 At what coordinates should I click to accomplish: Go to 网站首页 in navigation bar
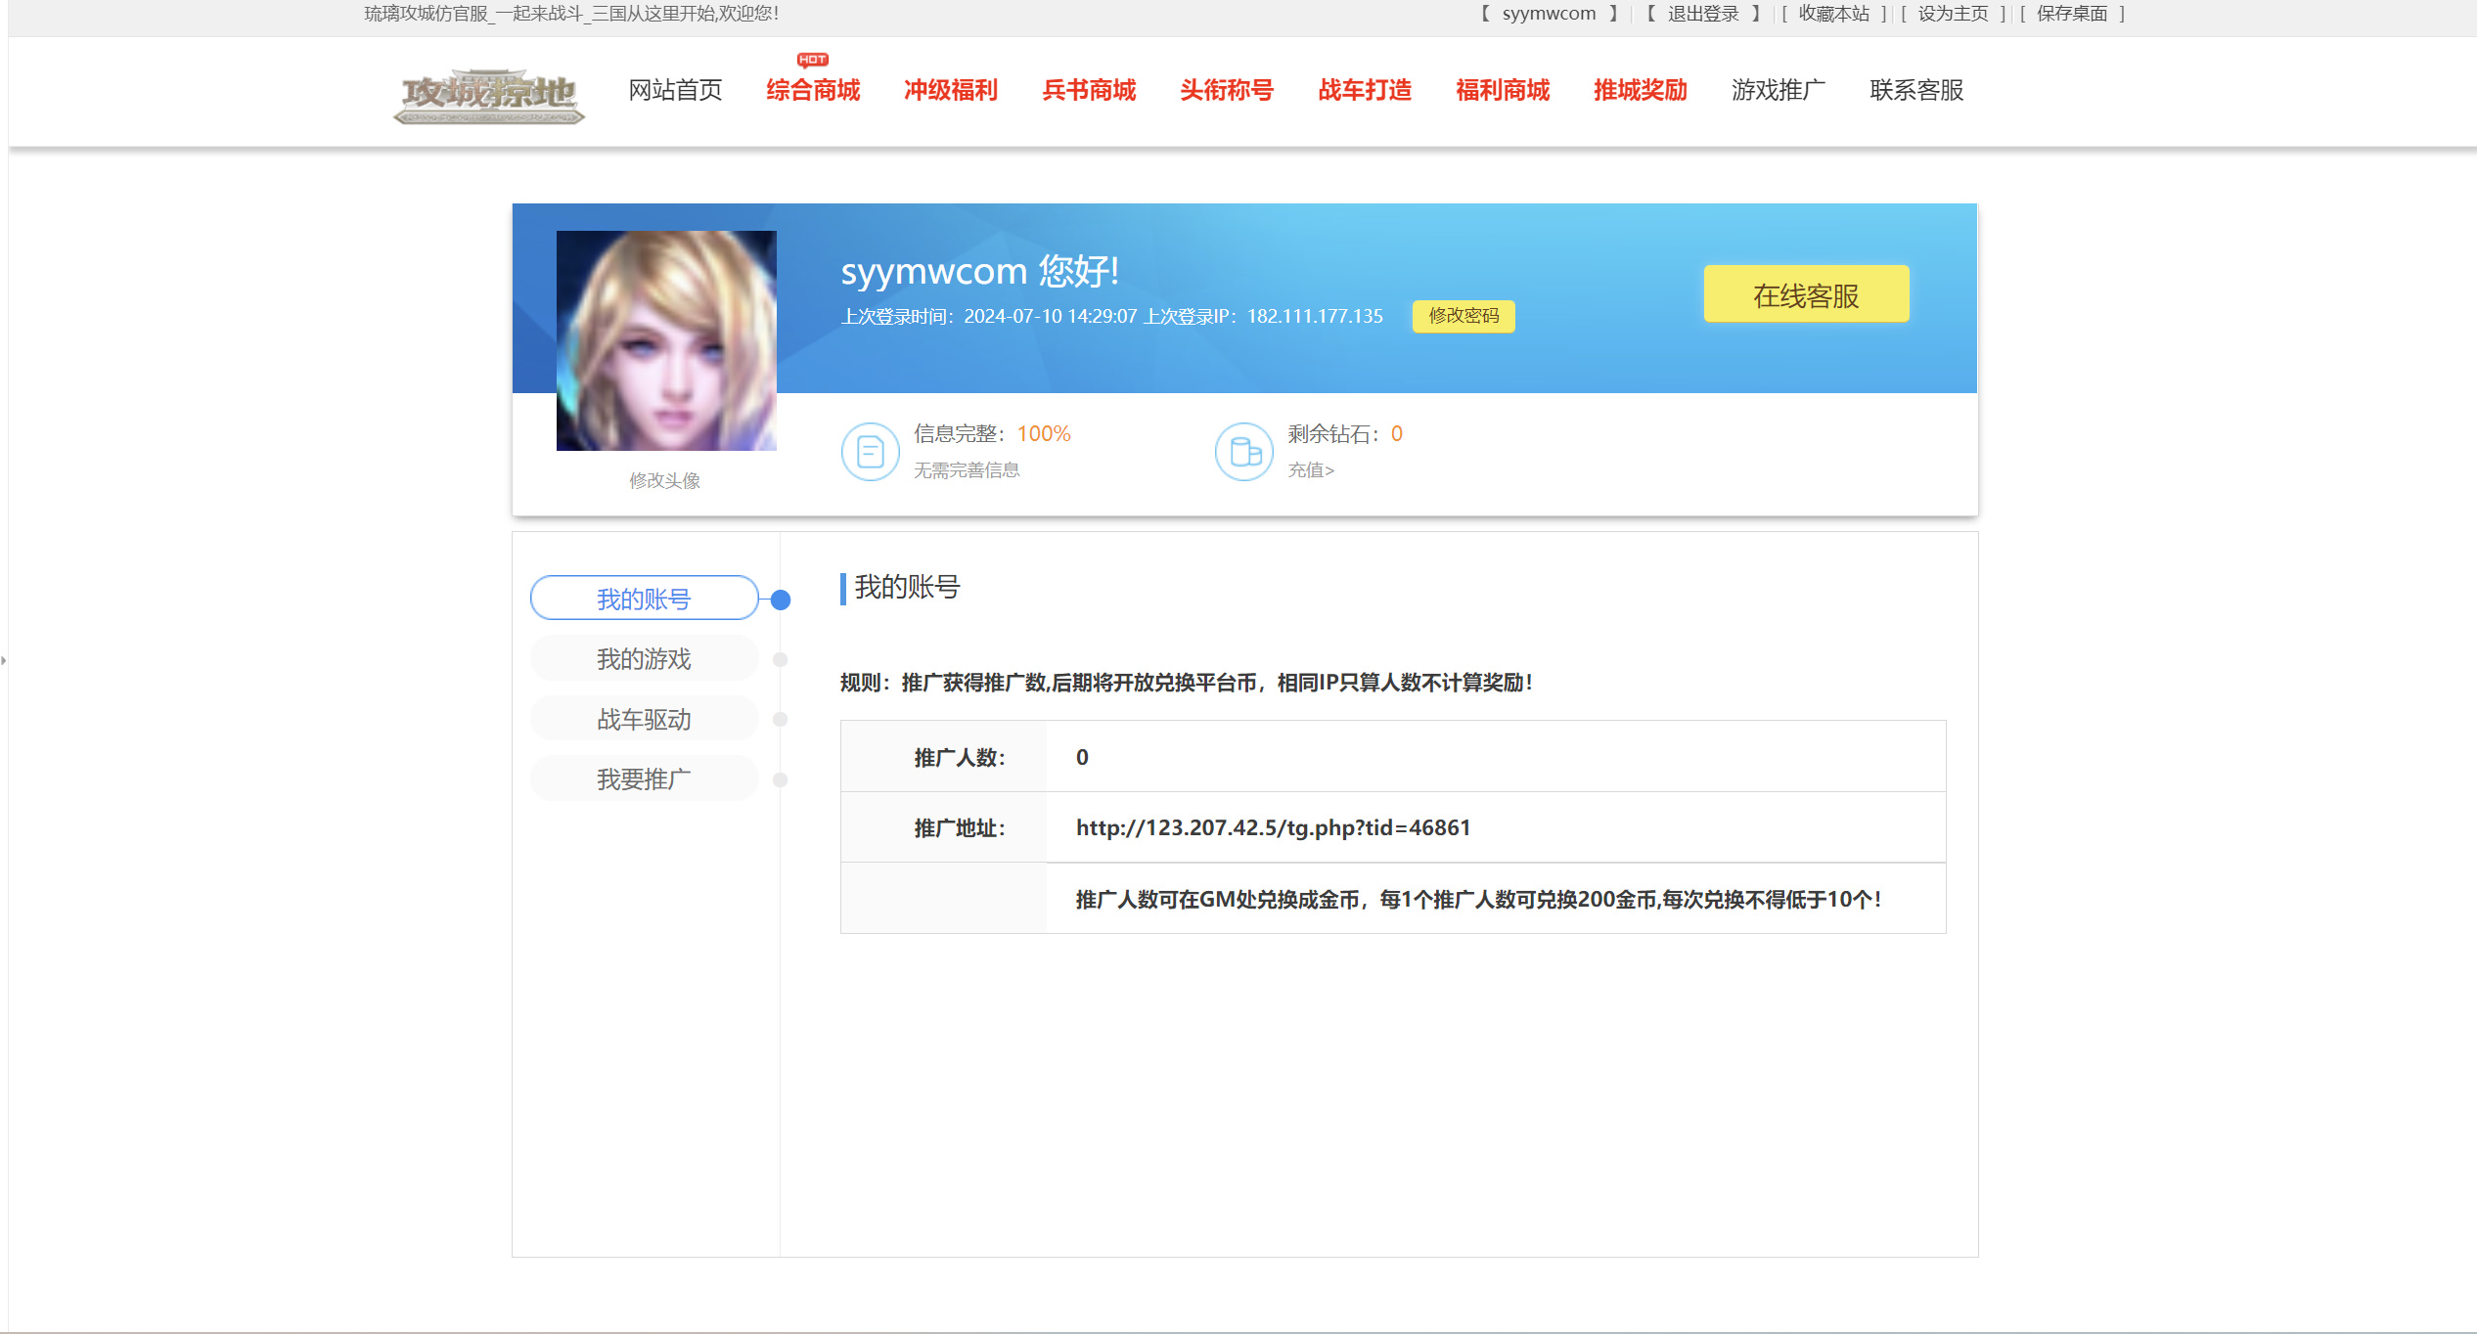(675, 91)
